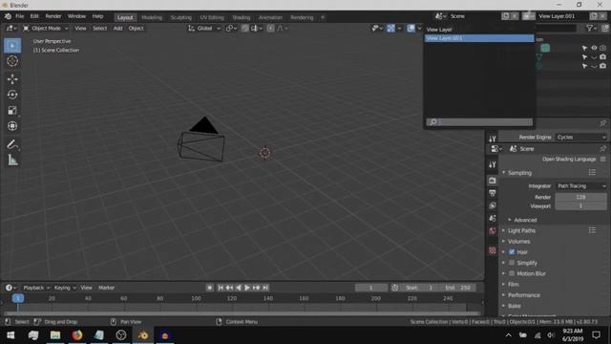Enable the Open Shading Language checkbox
Image resolution: width=611 pixels, height=344 pixels.
602,159
